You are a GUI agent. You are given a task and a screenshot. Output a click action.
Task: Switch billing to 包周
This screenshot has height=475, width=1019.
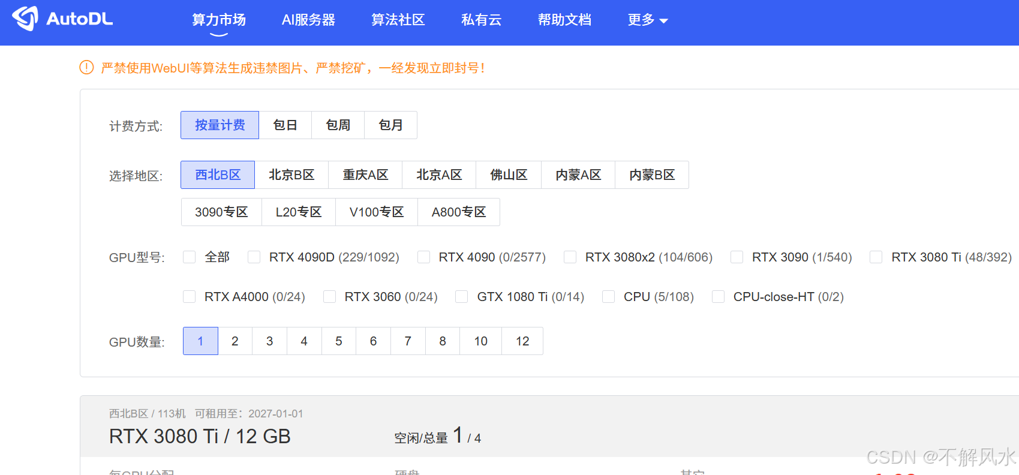pos(338,125)
